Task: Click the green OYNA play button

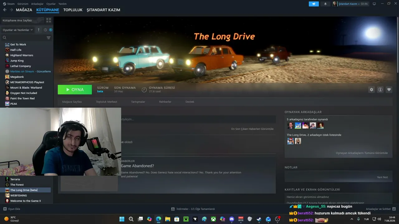Action: point(75,90)
